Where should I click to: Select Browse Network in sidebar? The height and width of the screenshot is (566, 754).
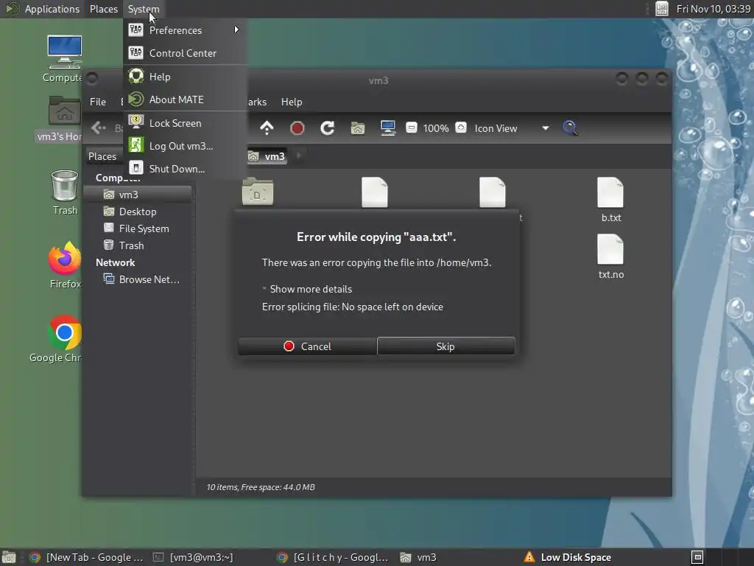pyautogui.click(x=138, y=279)
